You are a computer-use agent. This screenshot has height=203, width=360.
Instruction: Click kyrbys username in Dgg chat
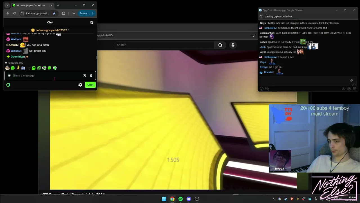[264, 67]
